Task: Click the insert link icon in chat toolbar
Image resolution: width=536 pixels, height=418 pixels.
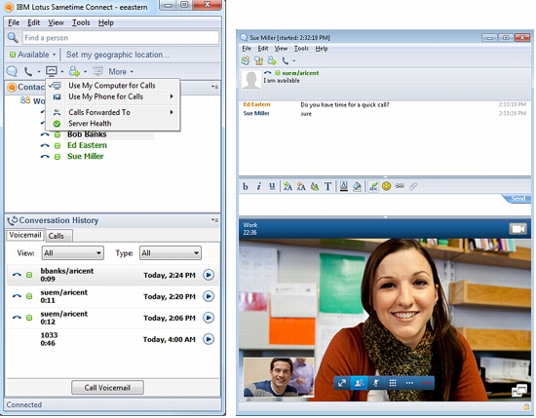Action: tap(400, 186)
